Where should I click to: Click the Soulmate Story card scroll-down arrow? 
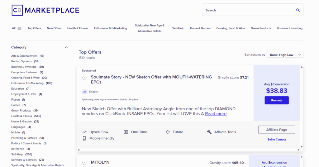coord(302,147)
